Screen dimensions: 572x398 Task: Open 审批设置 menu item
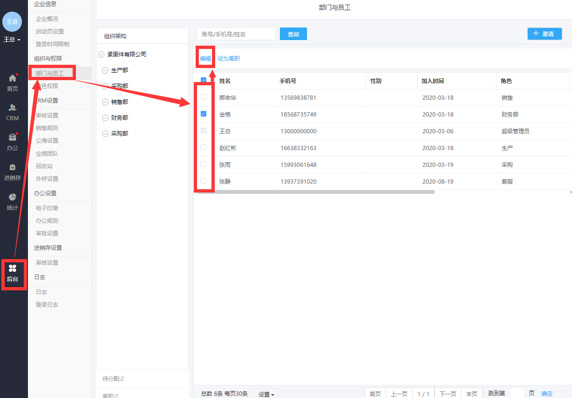coord(47,233)
